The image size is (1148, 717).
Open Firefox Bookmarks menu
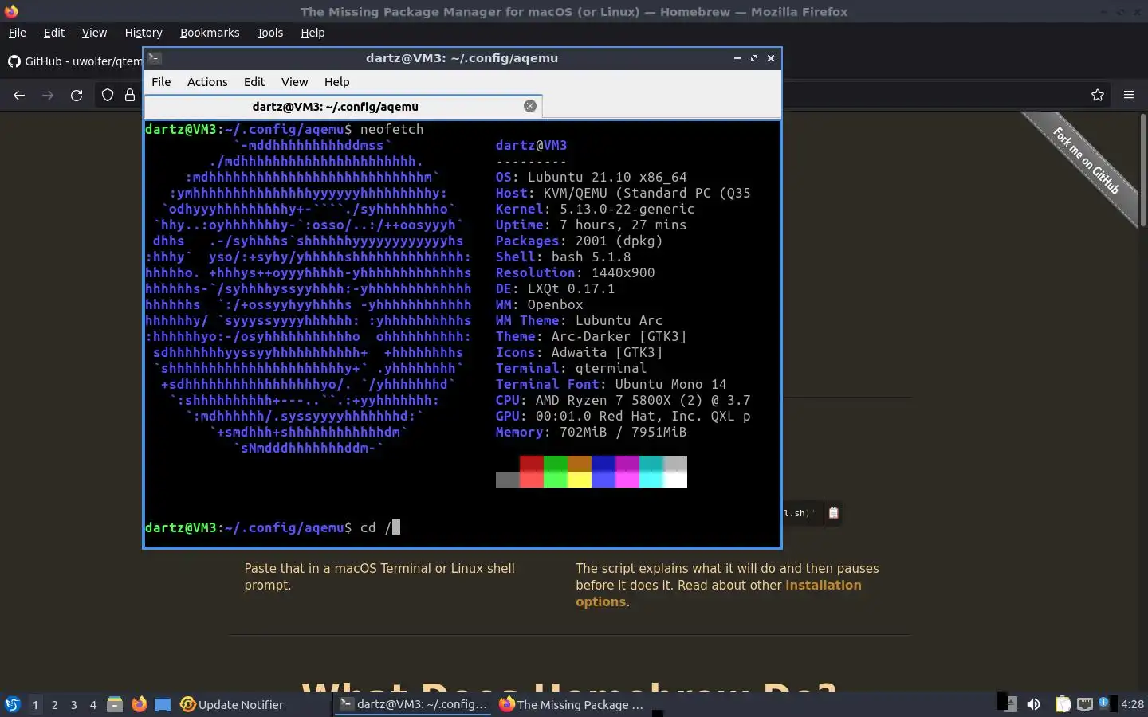(210, 33)
